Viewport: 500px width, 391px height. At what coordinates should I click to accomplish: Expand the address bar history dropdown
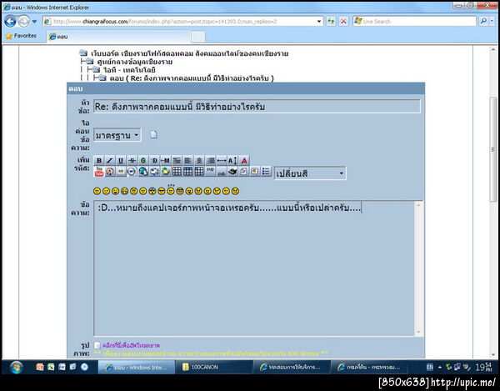coord(319,22)
